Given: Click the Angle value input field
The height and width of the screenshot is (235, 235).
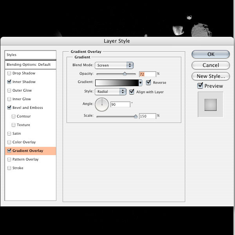Looking at the screenshot, I should pyautogui.click(x=120, y=105).
